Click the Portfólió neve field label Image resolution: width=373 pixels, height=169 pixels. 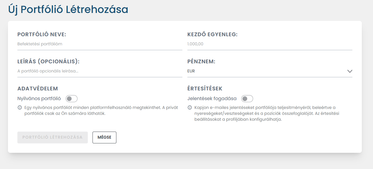[42, 34]
